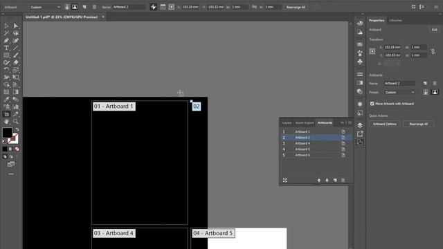Create new artboard from Artboards panel footer

[335, 181]
